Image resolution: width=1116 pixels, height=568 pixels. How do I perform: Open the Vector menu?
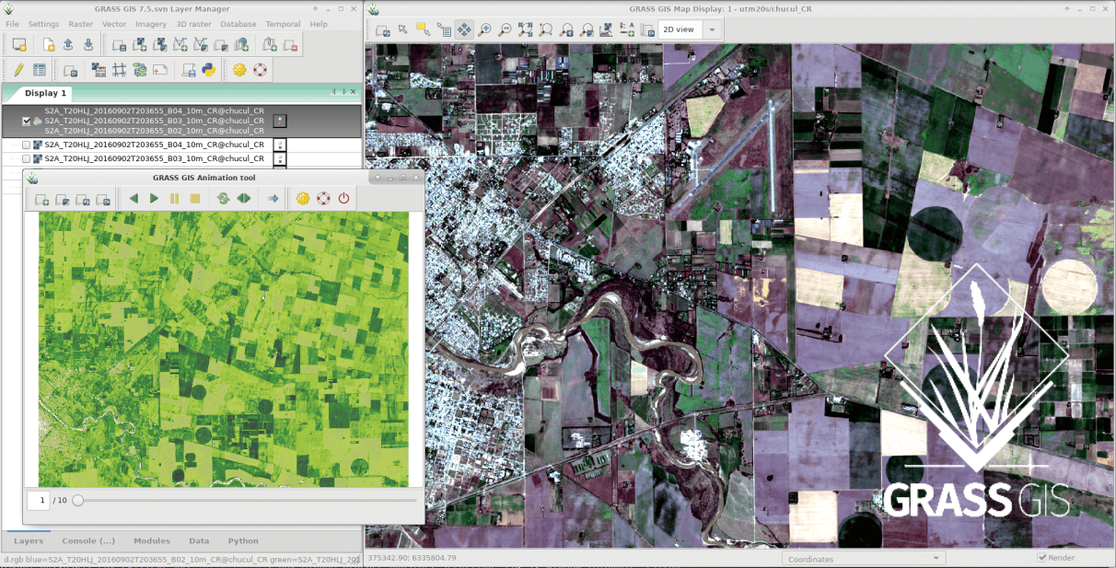coord(114,24)
